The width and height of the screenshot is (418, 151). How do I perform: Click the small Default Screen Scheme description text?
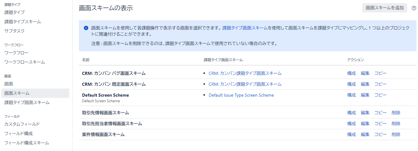(x=101, y=101)
